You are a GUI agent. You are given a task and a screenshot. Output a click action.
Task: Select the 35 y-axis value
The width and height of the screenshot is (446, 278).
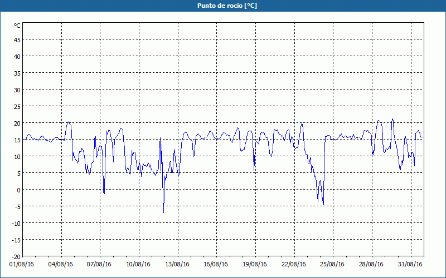[x=17, y=73]
